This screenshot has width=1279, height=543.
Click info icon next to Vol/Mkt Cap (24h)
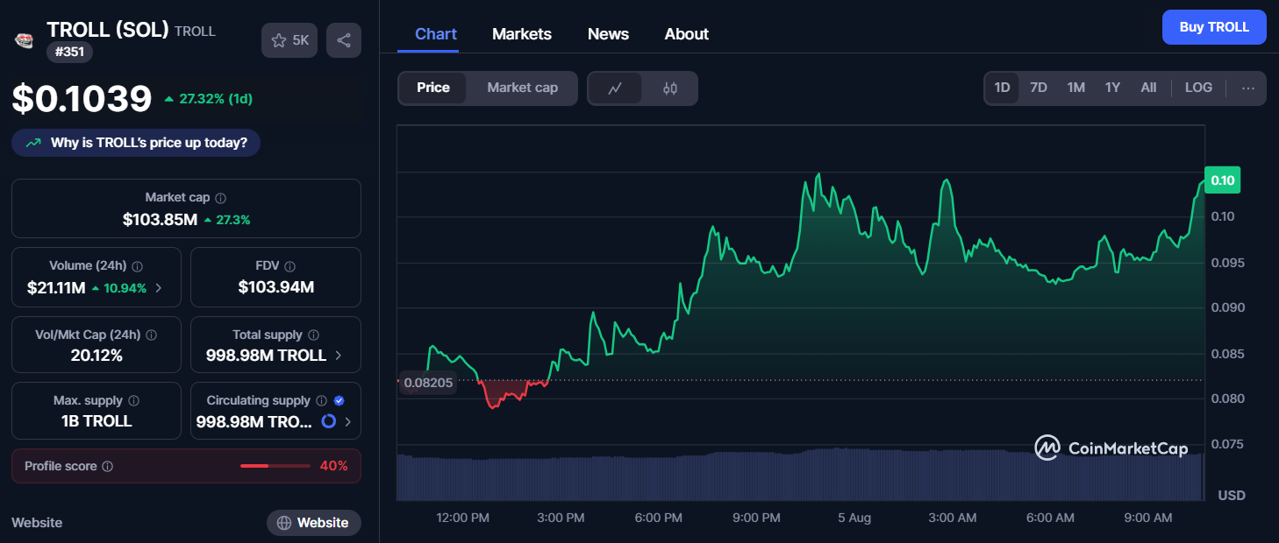pyautogui.click(x=151, y=335)
